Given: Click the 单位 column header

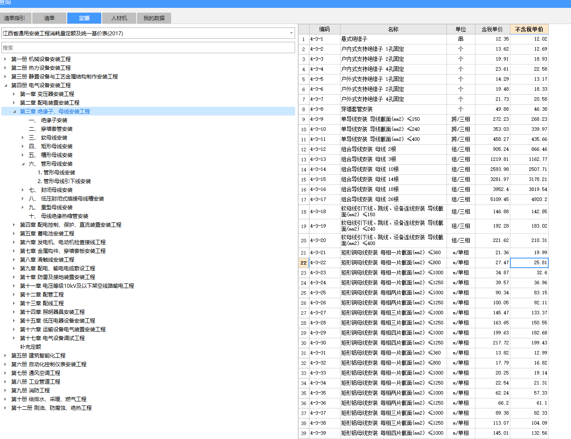Looking at the screenshot, I should [461, 29].
